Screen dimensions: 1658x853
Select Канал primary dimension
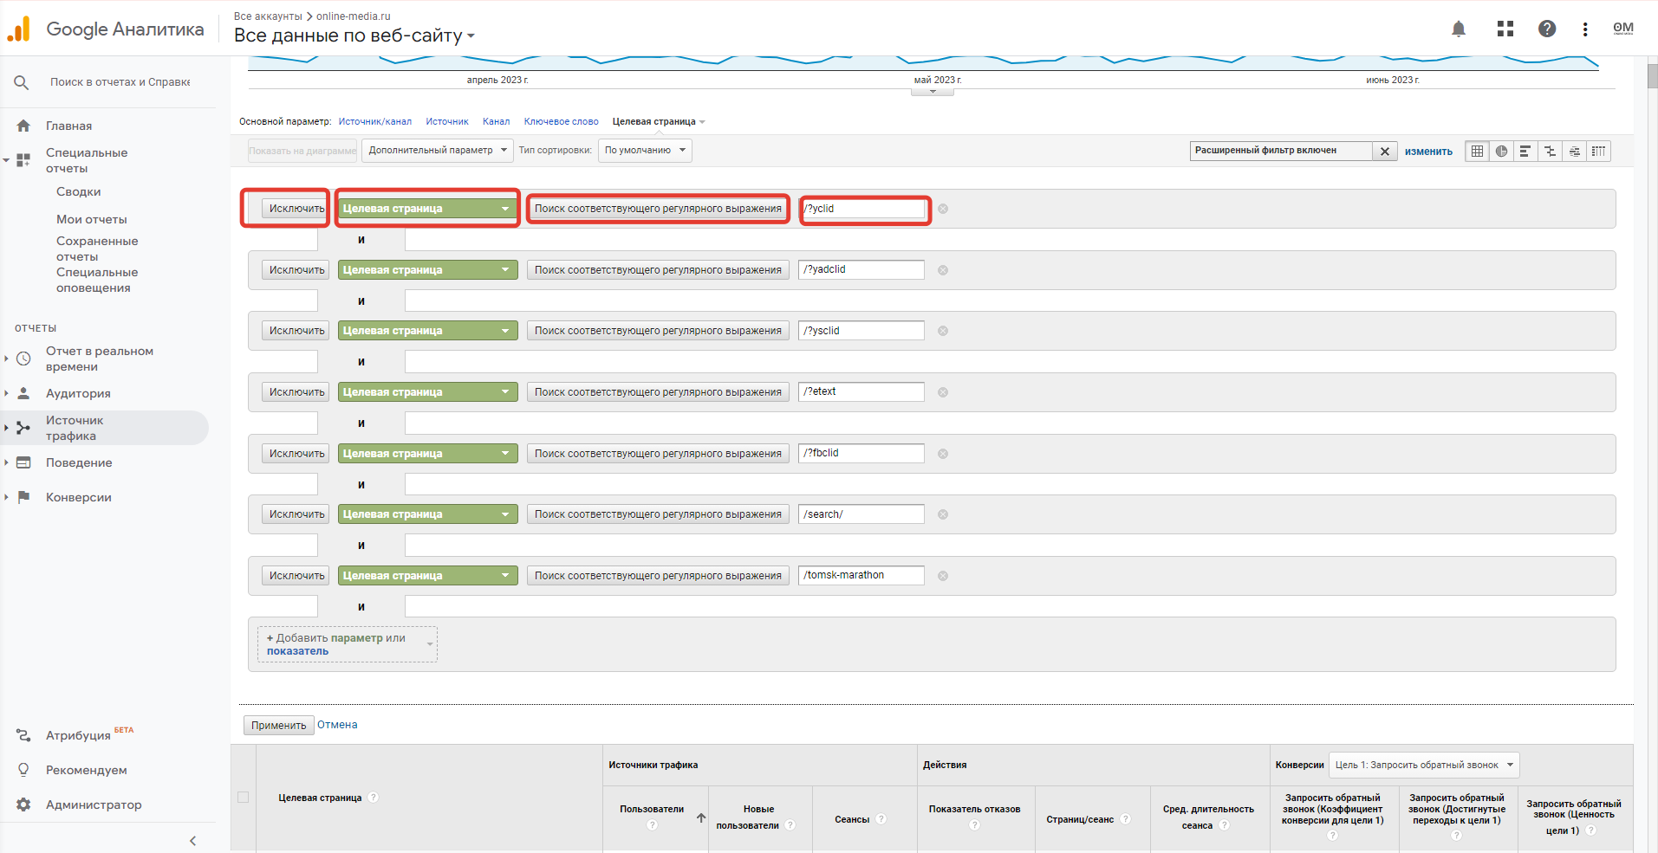(496, 122)
